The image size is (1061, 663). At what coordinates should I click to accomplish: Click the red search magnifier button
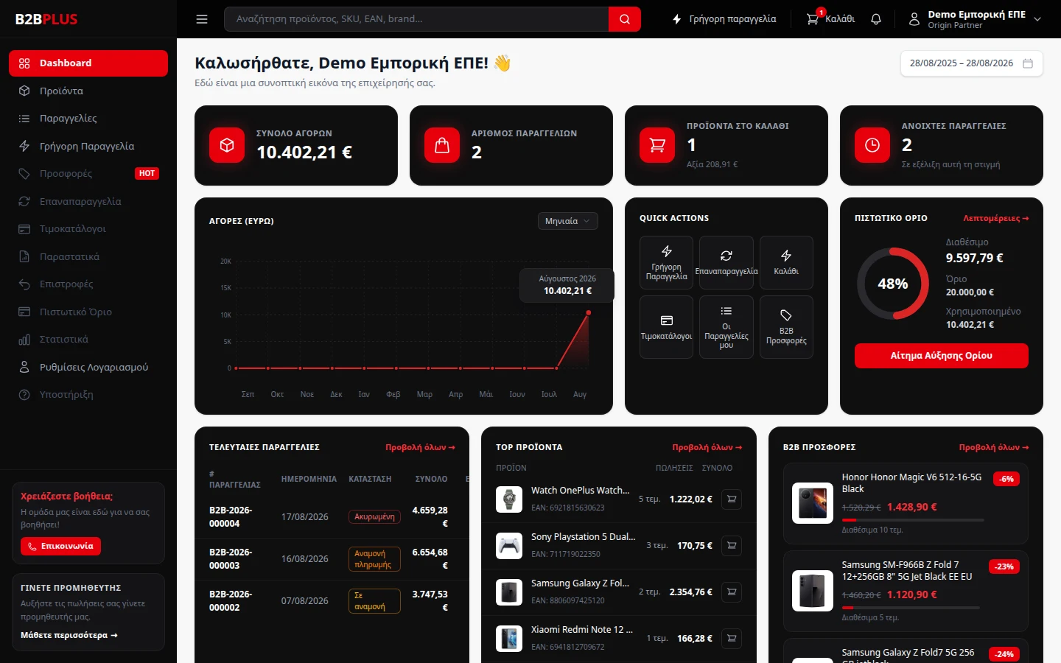pos(625,19)
